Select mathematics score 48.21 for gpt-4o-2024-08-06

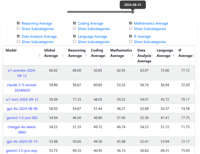121,109
